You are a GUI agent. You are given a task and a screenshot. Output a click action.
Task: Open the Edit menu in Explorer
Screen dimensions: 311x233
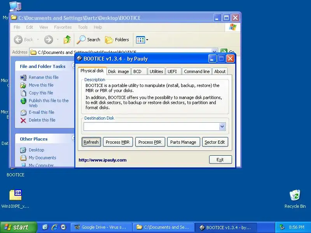pyautogui.click(x=30, y=27)
